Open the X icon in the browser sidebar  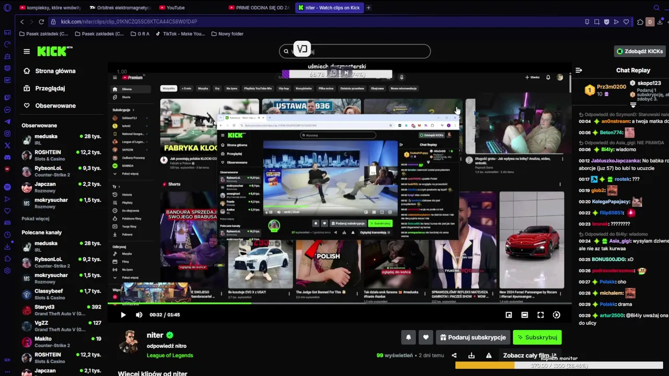click(x=7, y=146)
